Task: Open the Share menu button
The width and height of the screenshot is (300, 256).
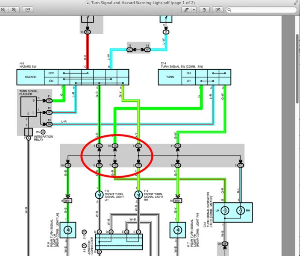Action: (x=27, y=10)
